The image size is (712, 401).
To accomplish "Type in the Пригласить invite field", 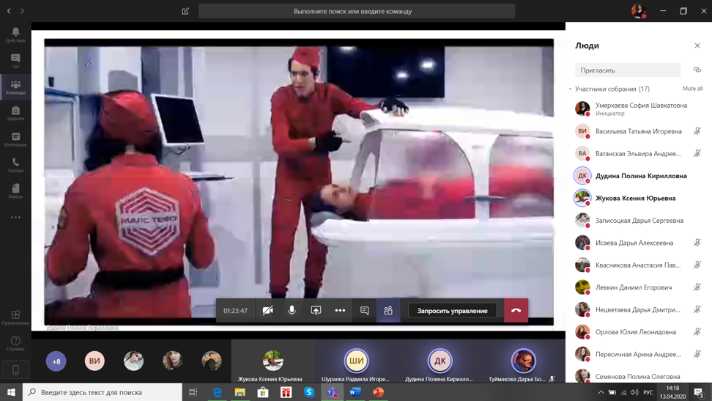I will point(627,70).
